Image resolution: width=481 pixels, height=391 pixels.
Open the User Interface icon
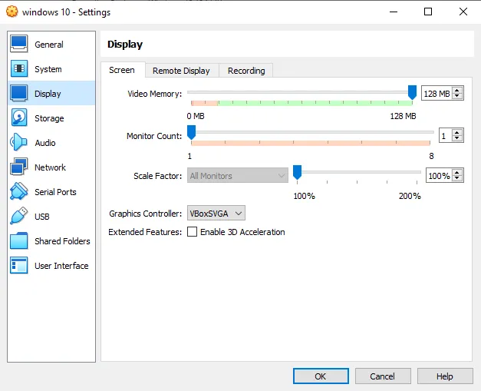(x=18, y=265)
